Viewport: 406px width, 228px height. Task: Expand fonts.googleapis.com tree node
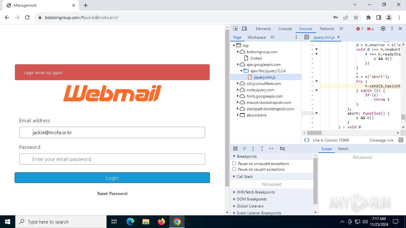coord(238,96)
